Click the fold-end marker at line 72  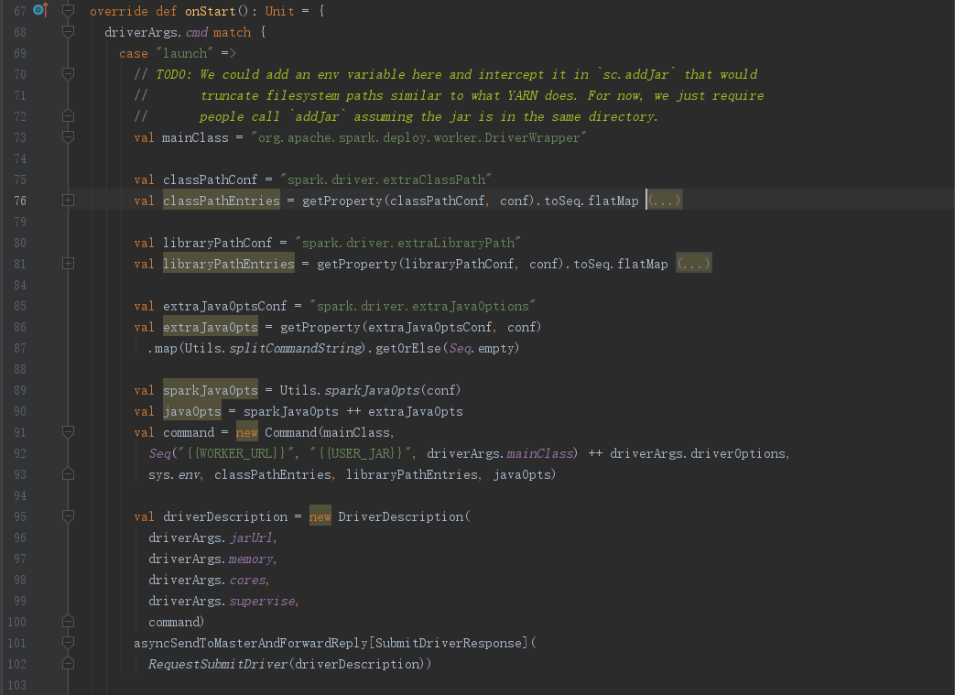click(x=68, y=115)
